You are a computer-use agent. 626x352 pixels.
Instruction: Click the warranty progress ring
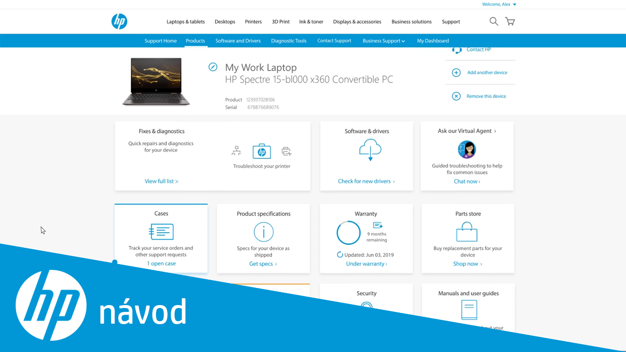pyautogui.click(x=349, y=233)
